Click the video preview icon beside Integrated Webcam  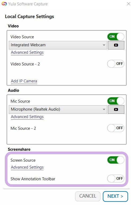click(x=116, y=45)
